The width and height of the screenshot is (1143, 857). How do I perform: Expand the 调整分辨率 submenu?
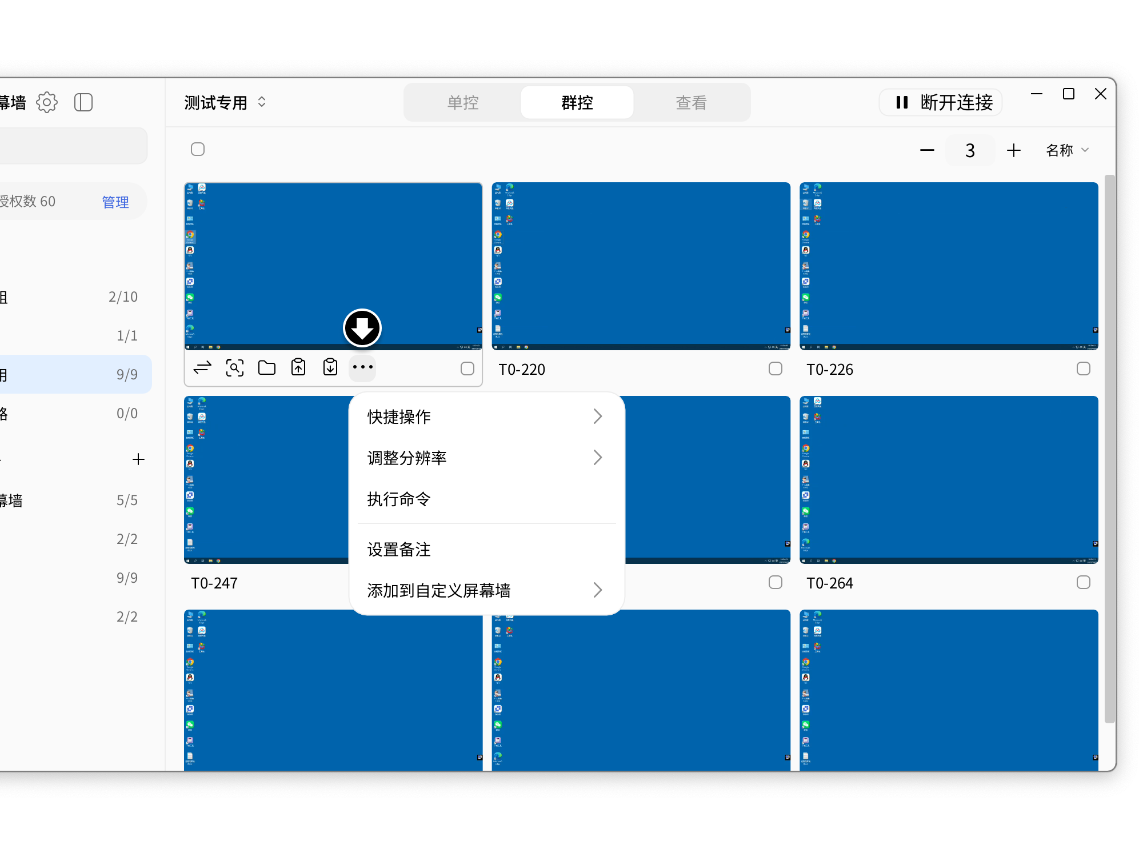486,457
